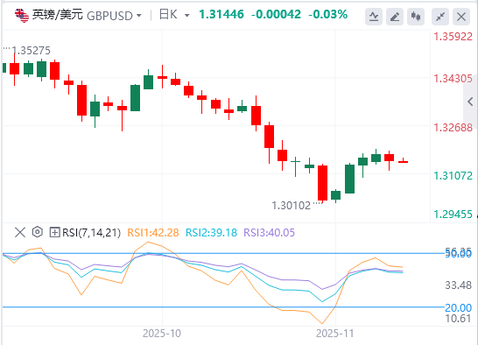Click the plus box beside RSI(7,14,21)

click(54, 232)
